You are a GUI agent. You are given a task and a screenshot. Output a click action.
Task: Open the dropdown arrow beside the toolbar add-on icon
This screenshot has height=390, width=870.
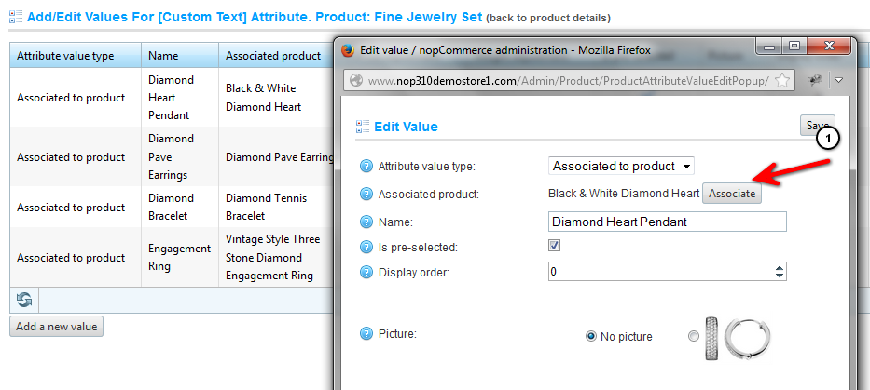click(x=839, y=80)
